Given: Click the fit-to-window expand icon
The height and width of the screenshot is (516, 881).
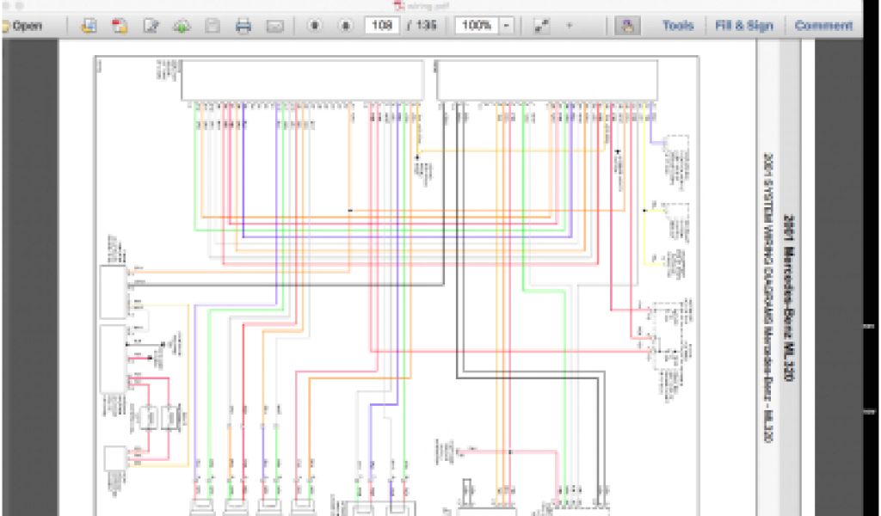Looking at the screenshot, I should coord(541,26).
